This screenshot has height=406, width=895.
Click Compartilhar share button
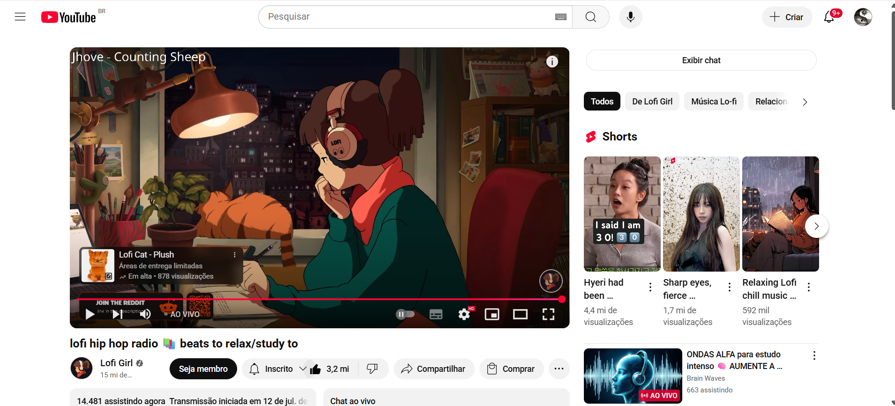tap(434, 369)
